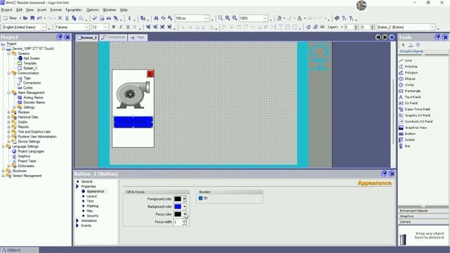
Task: Open the Insert menu
Action: [41, 10]
